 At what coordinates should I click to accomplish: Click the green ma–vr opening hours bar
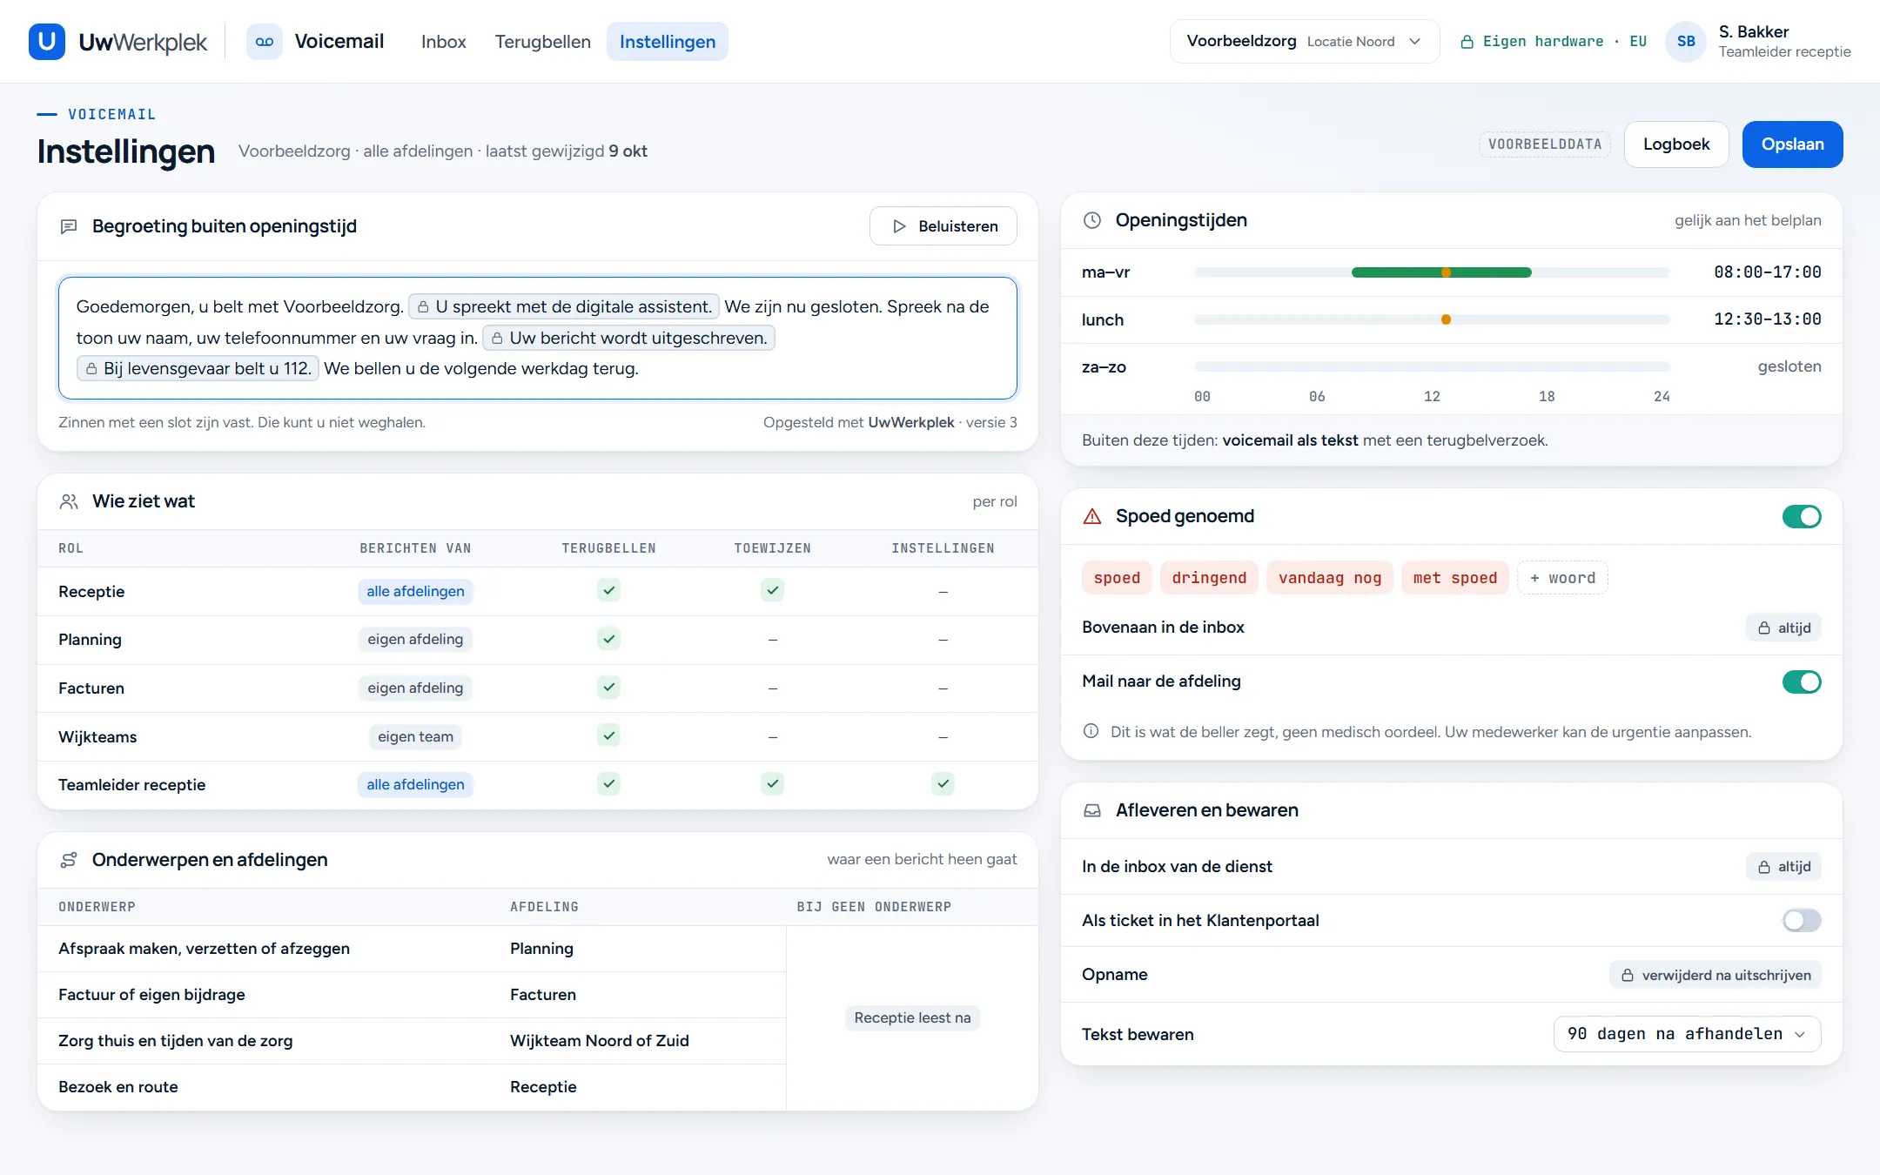(1441, 272)
